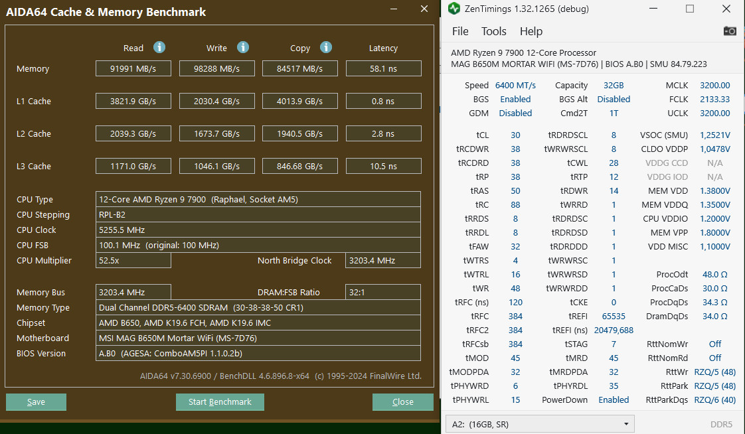
Task: Click the AMD Ryzen 9 7900 processor name text
Action: (523, 52)
